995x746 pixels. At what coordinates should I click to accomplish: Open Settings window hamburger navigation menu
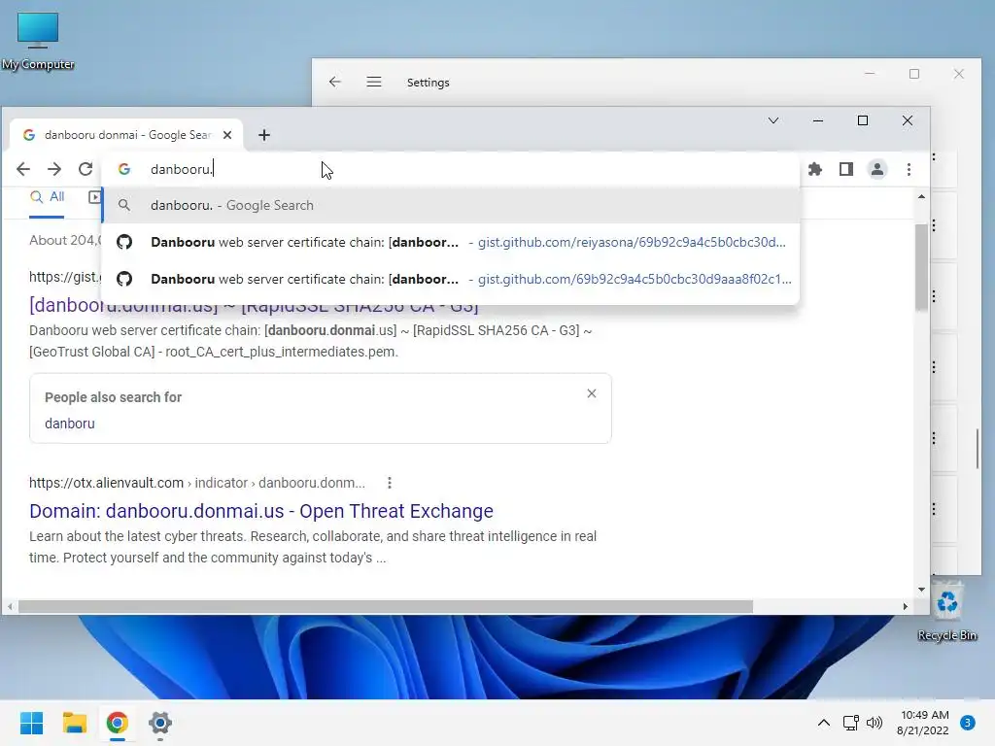[374, 82]
